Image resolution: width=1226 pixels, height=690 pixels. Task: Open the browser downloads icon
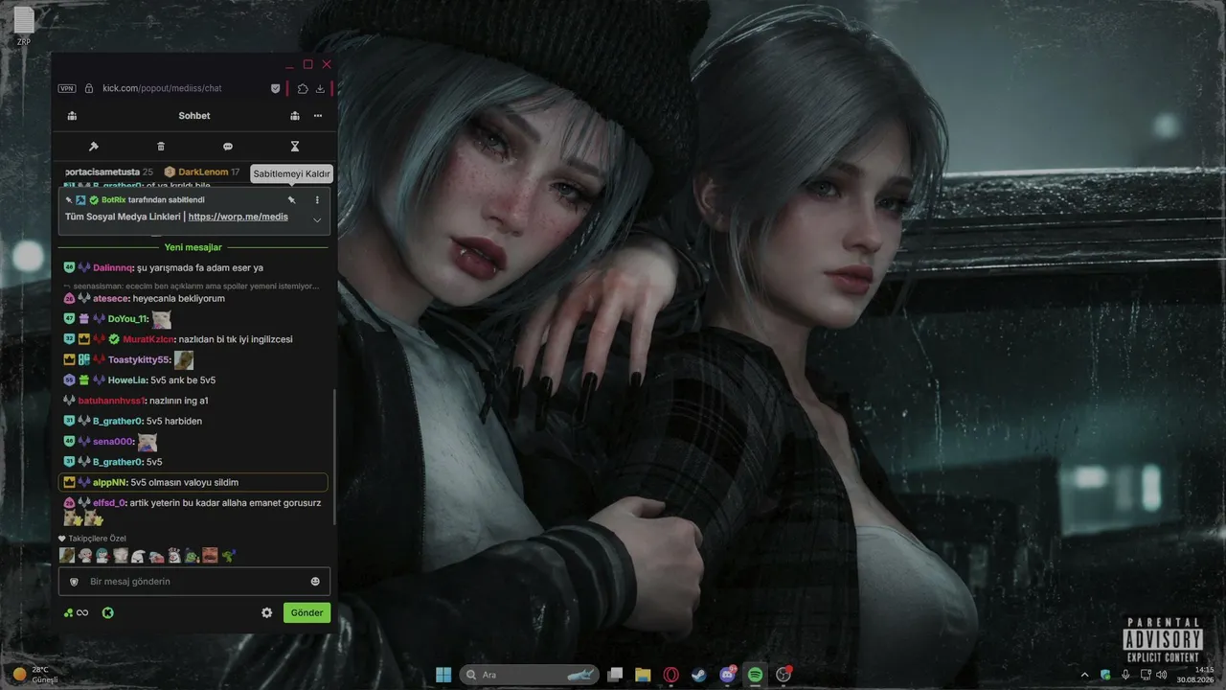[320, 88]
